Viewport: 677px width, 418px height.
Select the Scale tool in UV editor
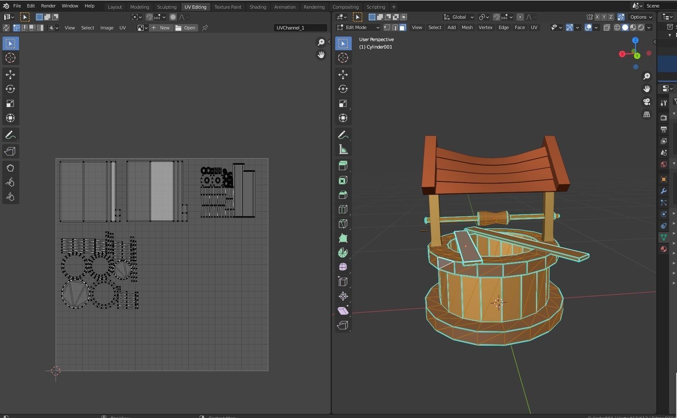10,103
